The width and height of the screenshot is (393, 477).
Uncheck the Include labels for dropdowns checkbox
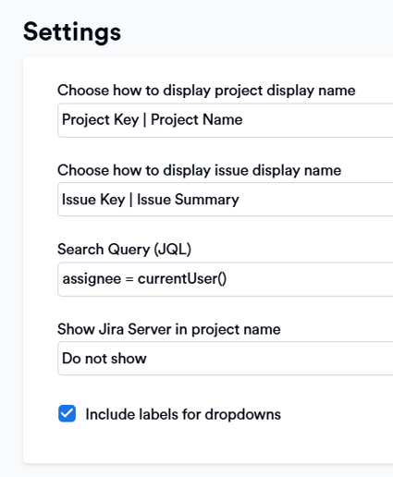pos(67,413)
